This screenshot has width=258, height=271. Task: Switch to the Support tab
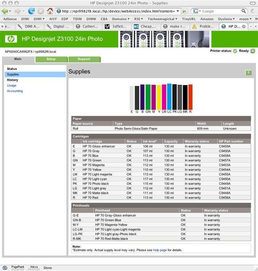(x=84, y=59)
